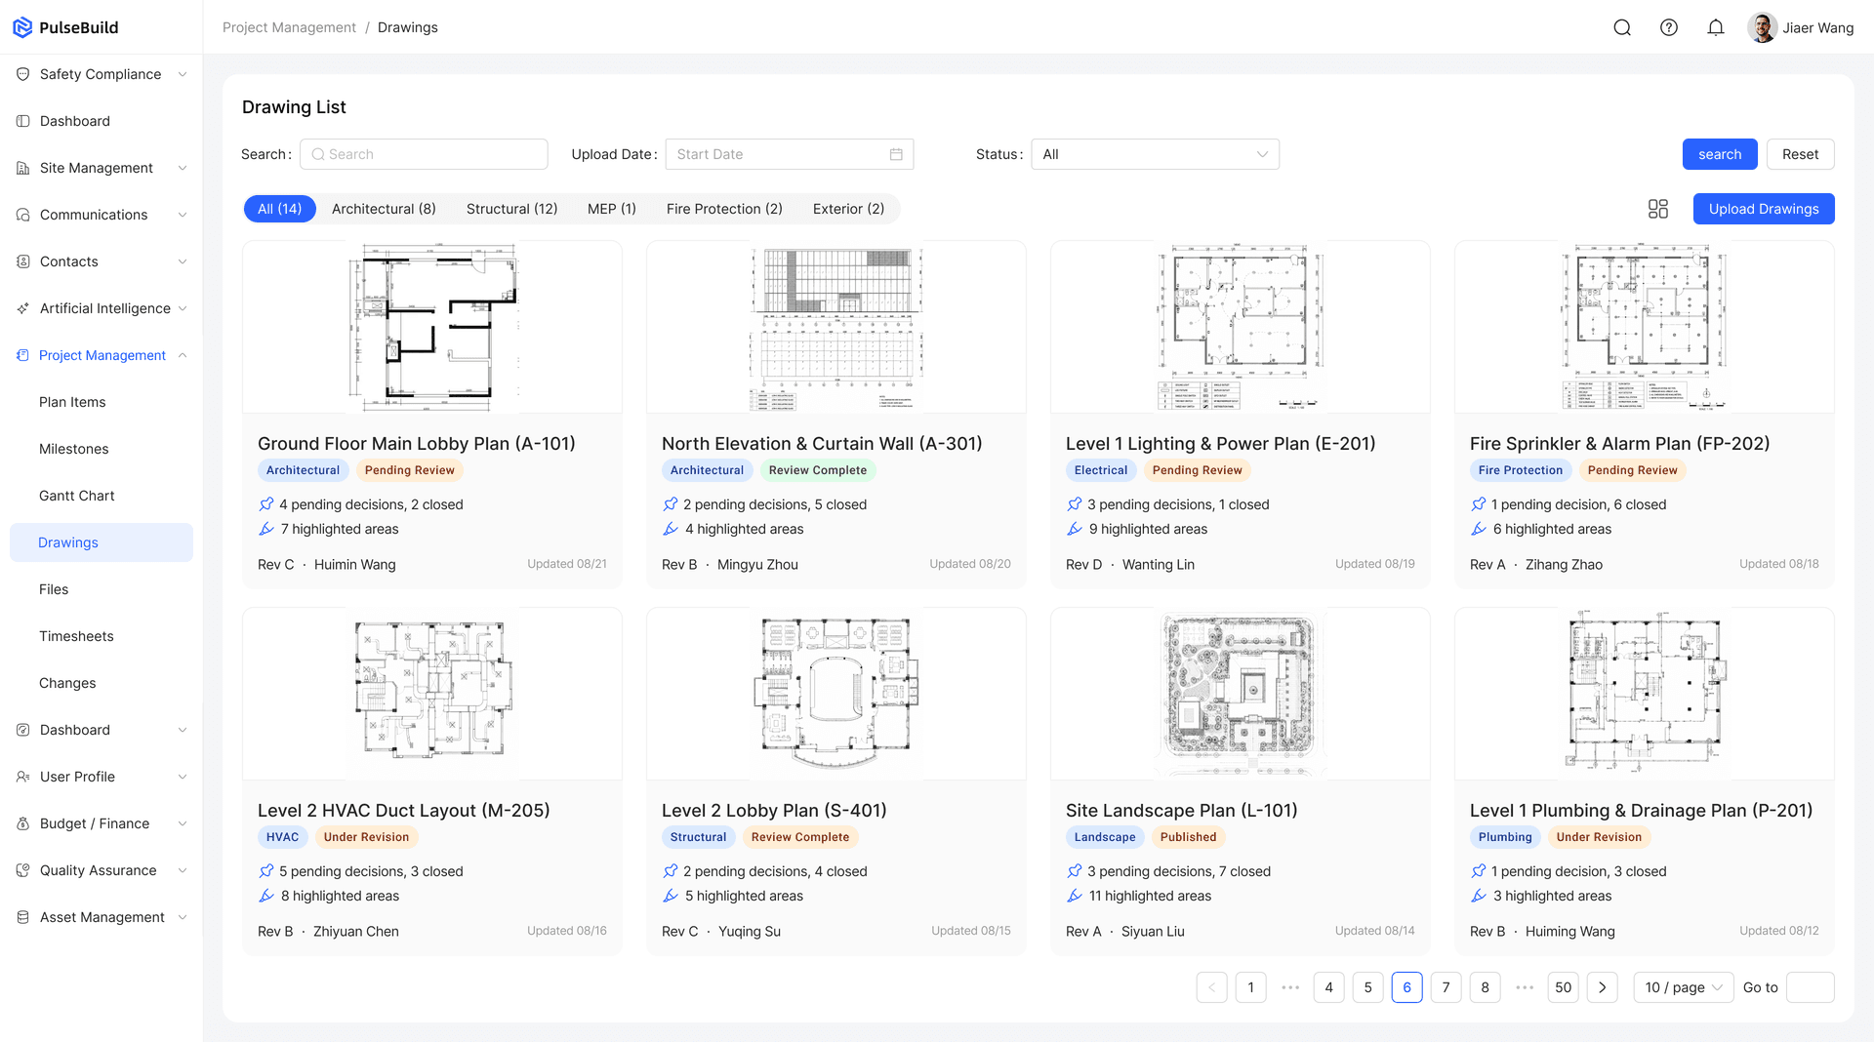The height and width of the screenshot is (1042, 1874).
Task: Switch to grid view layout icon
Action: [1658, 209]
